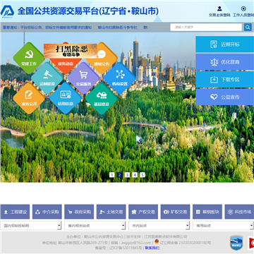The width and height of the screenshot is (254, 254).
Task: Go to 中介采购 category
Action: [47, 212]
